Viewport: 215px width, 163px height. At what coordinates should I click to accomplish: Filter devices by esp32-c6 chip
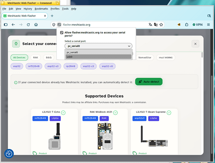[107, 66]
